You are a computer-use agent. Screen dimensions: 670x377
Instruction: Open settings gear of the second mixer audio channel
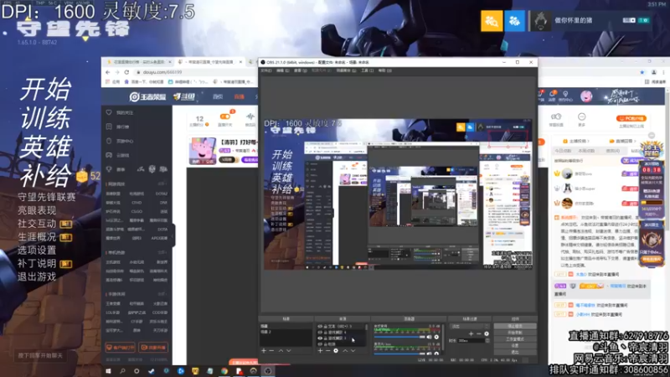coord(436,354)
